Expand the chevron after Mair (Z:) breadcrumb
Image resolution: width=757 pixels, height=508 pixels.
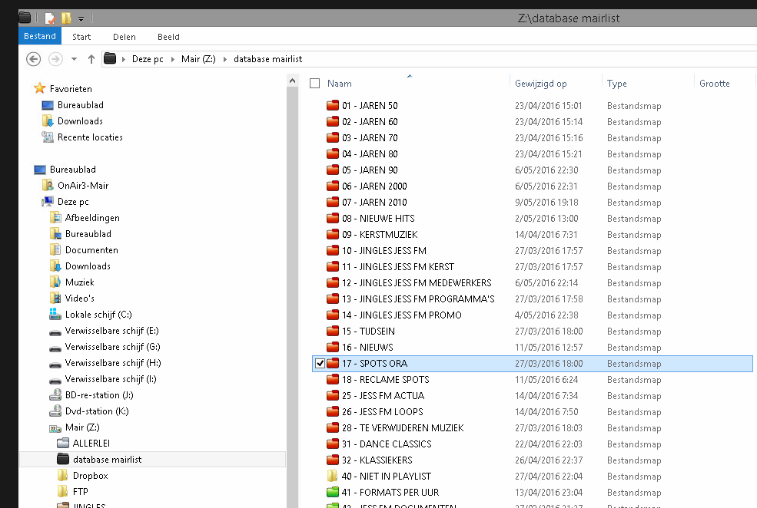click(225, 59)
